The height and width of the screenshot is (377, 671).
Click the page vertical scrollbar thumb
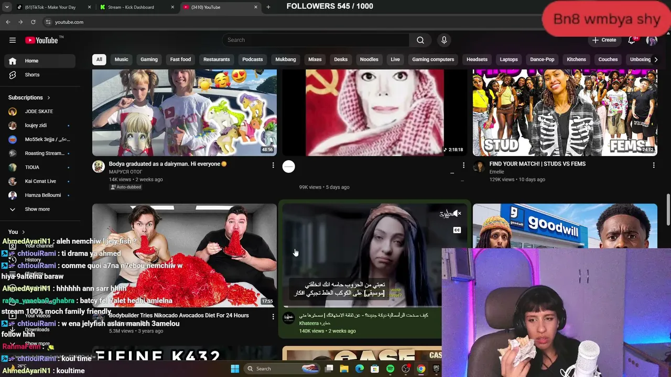coord(668,209)
